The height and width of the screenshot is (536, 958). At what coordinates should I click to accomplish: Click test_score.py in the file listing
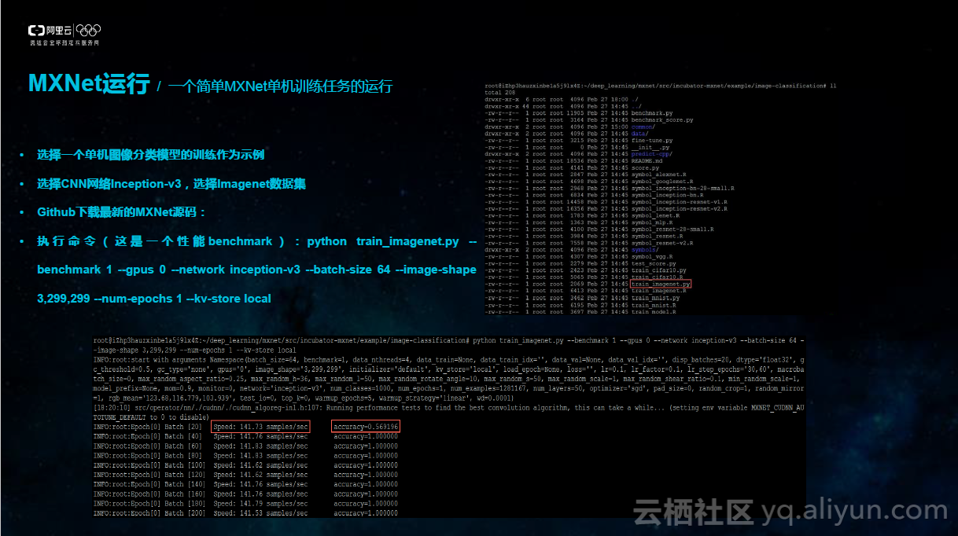(654, 263)
